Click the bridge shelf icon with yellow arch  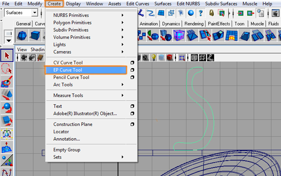click(231, 35)
